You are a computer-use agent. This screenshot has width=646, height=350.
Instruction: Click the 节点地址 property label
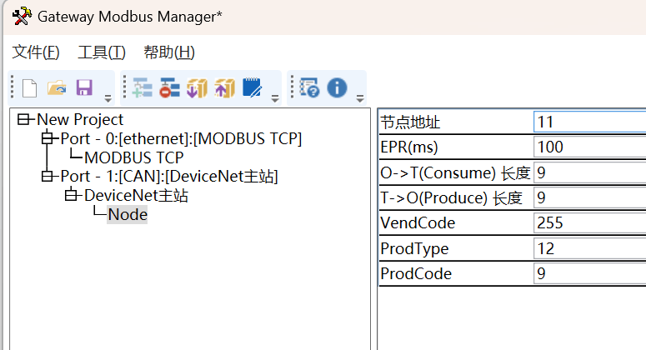click(x=410, y=122)
